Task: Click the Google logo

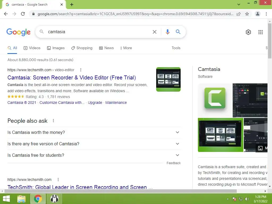Action: click(x=19, y=32)
